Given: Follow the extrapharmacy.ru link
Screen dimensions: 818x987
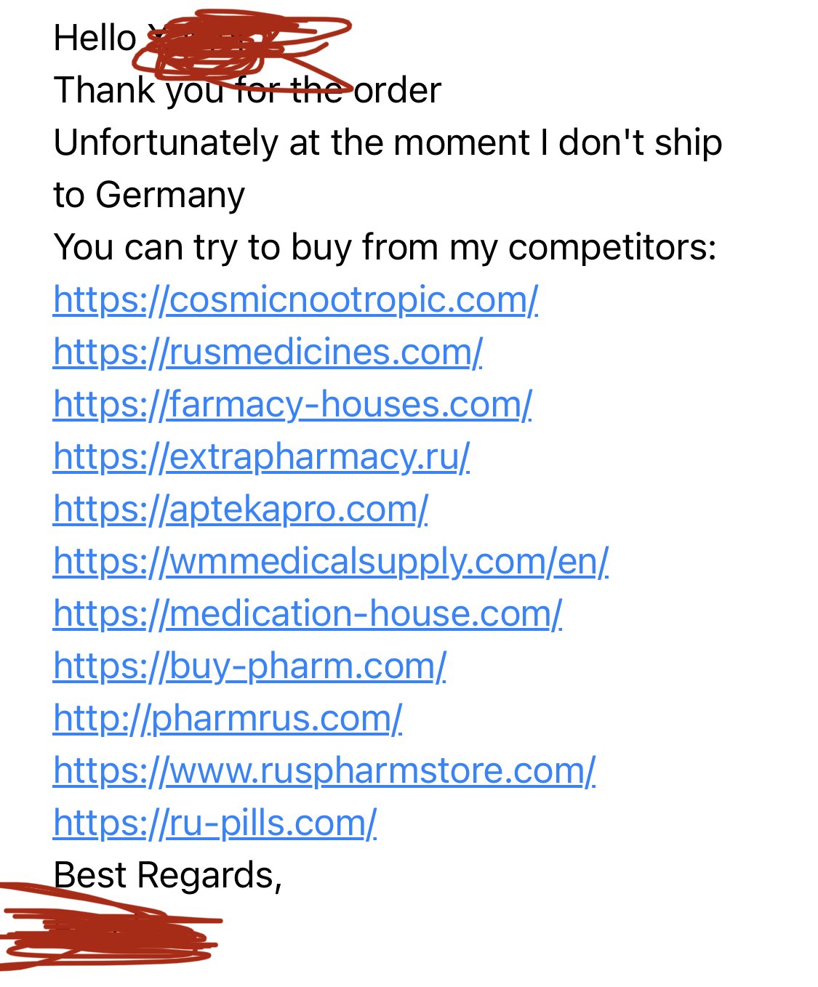Looking at the screenshot, I should coord(262,456).
